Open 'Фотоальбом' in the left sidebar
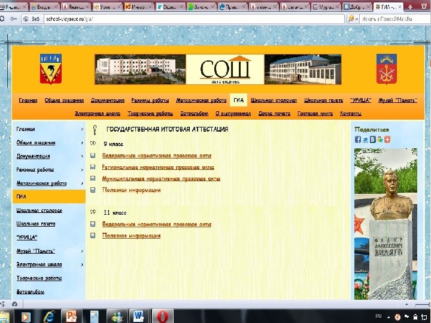The image size is (431, 323). tap(31, 292)
